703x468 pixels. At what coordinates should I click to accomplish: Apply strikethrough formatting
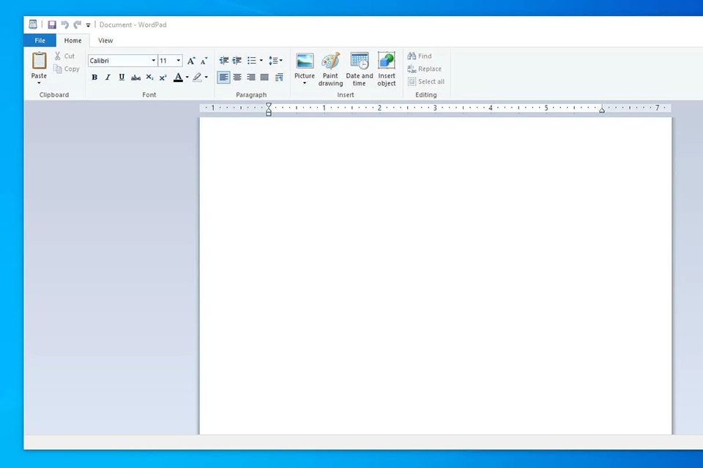click(x=135, y=77)
